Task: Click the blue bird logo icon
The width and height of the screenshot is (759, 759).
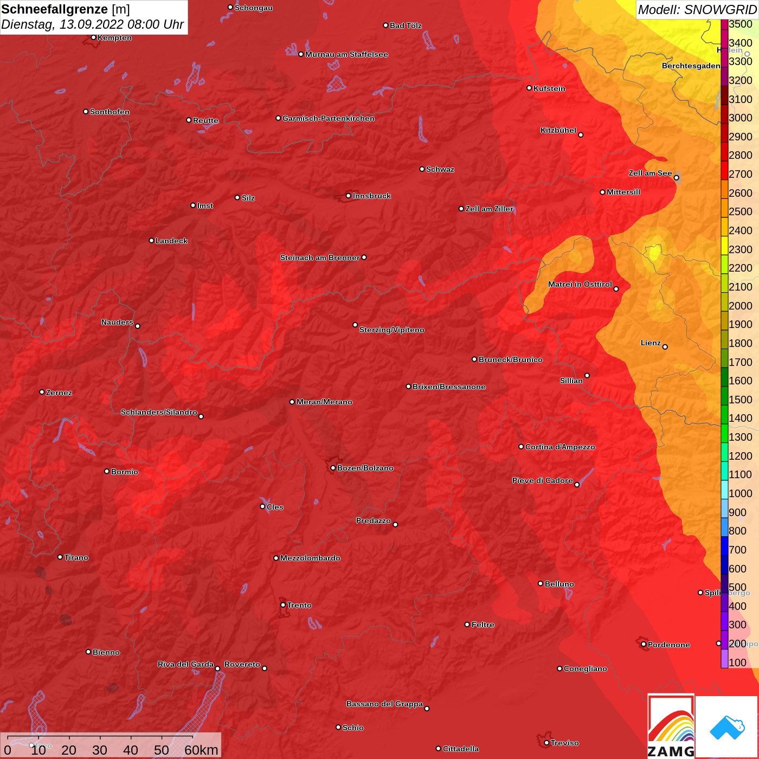Action: click(x=727, y=727)
